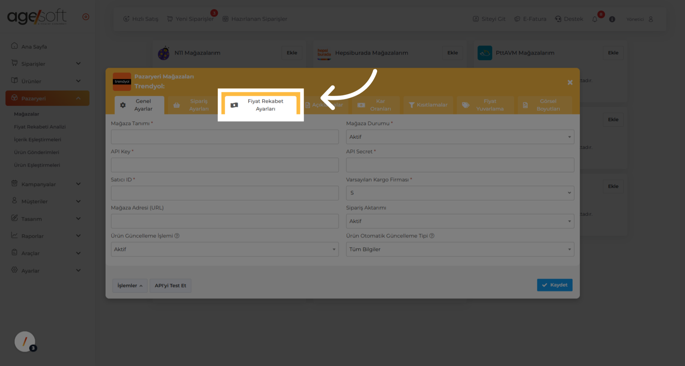Open Hazırlanan Siparişler in the top bar

point(255,19)
